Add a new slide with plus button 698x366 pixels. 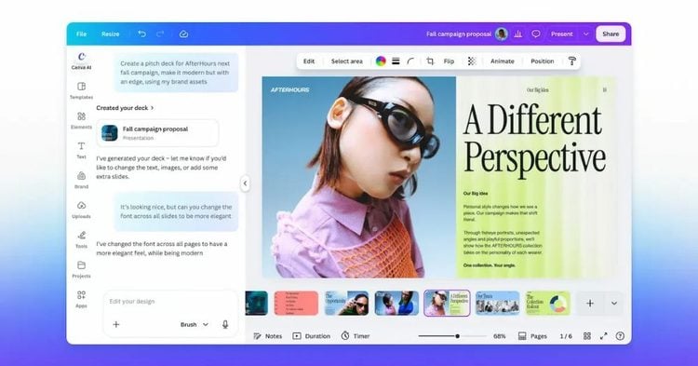(x=590, y=304)
